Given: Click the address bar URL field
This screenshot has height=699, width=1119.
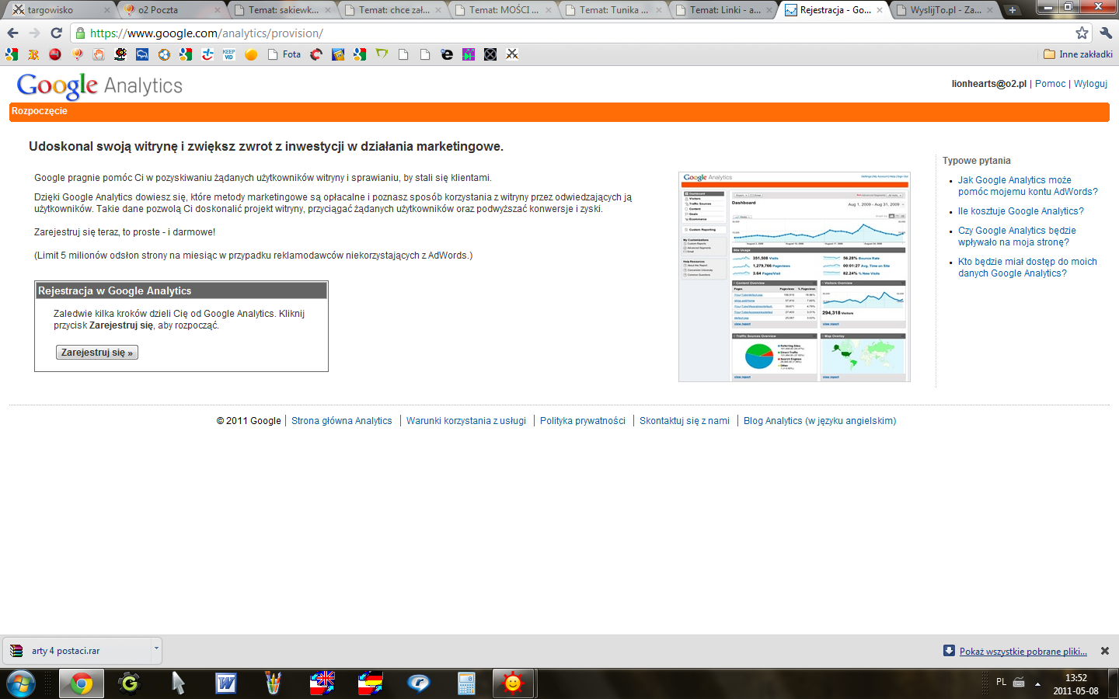Looking at the screenshot, I should pyautogui.click(x=544, y=33).
